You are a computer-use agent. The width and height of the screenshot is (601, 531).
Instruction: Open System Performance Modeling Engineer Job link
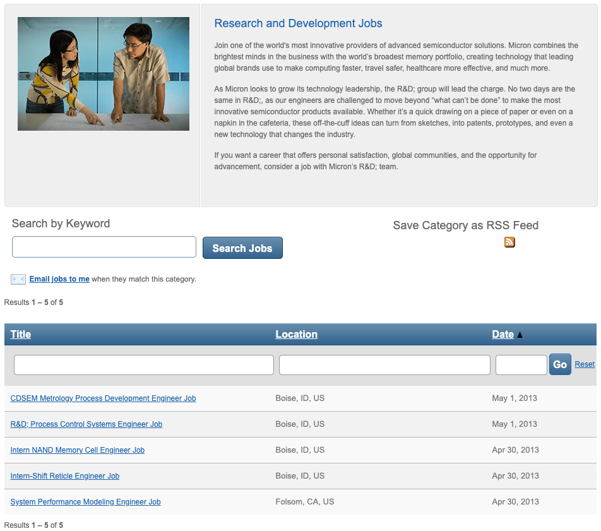(x=85, y=502)
